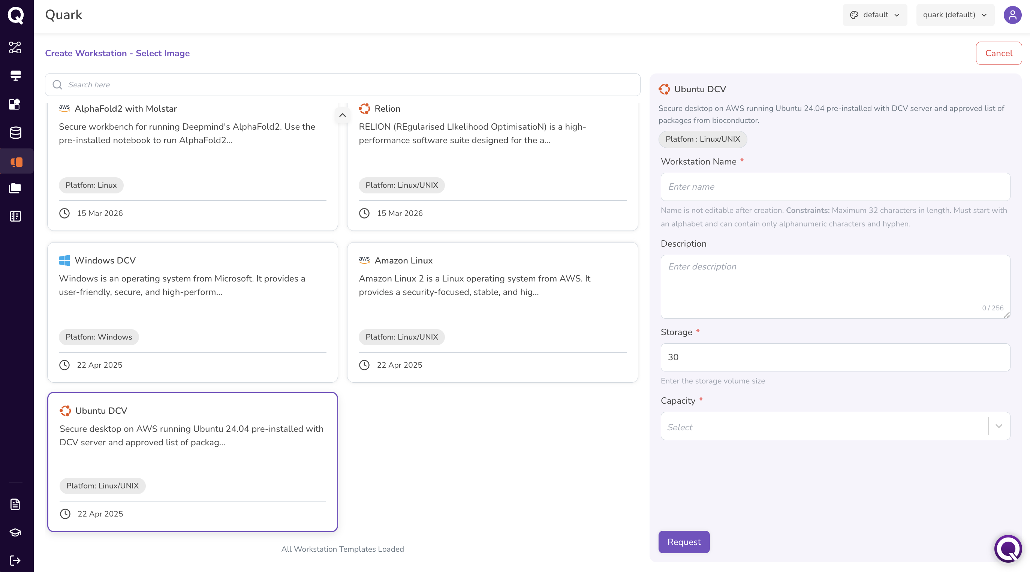Open the table list icon in the sidebar
The height and width of the screenshot is (572, 1030).
[x=15, y=216]
